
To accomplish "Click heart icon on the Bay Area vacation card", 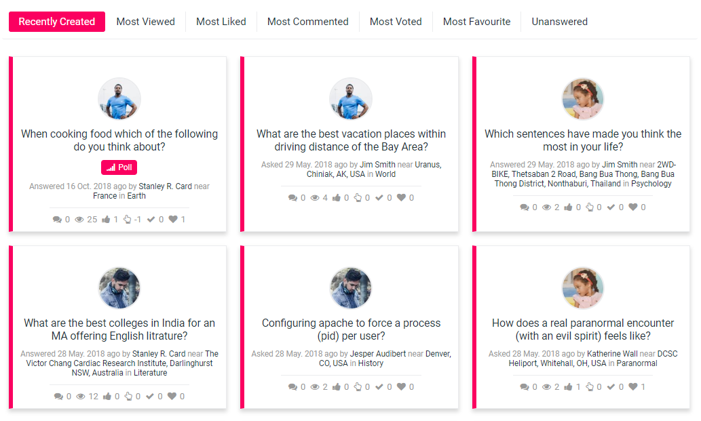I will 402,198.
